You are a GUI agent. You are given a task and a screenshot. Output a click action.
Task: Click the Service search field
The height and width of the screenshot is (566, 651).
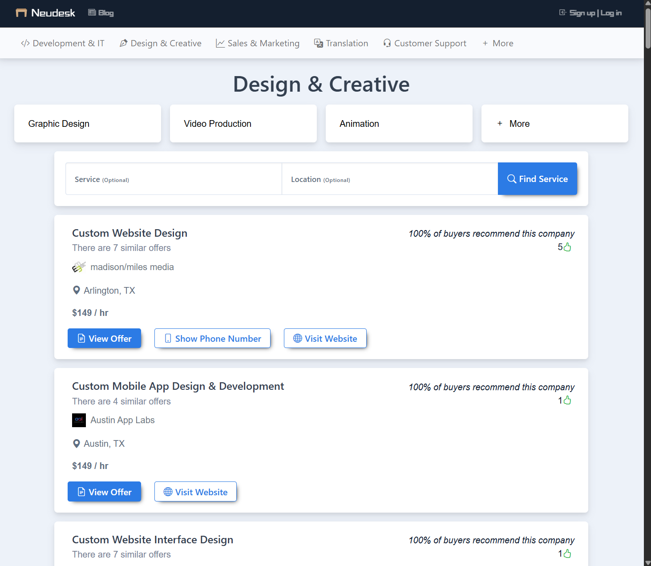click(173, 178)
